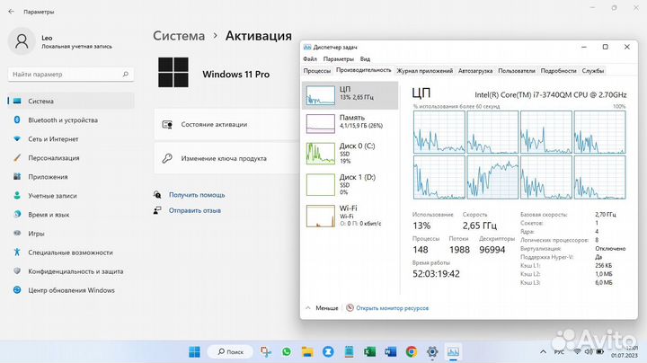Image resolution: width=647 pixels, height=363 pixels.
Task: Switch to the Подробности tab
Action: (x=558, y=71)
